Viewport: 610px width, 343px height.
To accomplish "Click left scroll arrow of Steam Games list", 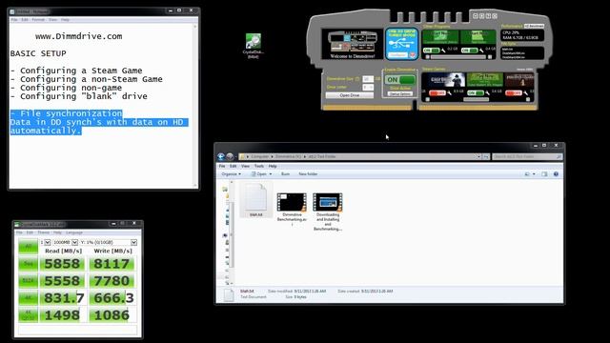I will [x=428, y=99].
